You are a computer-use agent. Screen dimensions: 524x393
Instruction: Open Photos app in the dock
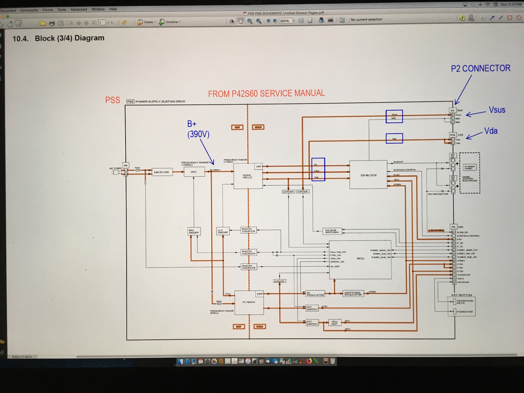pyautogui.click(x=214, y=361)
